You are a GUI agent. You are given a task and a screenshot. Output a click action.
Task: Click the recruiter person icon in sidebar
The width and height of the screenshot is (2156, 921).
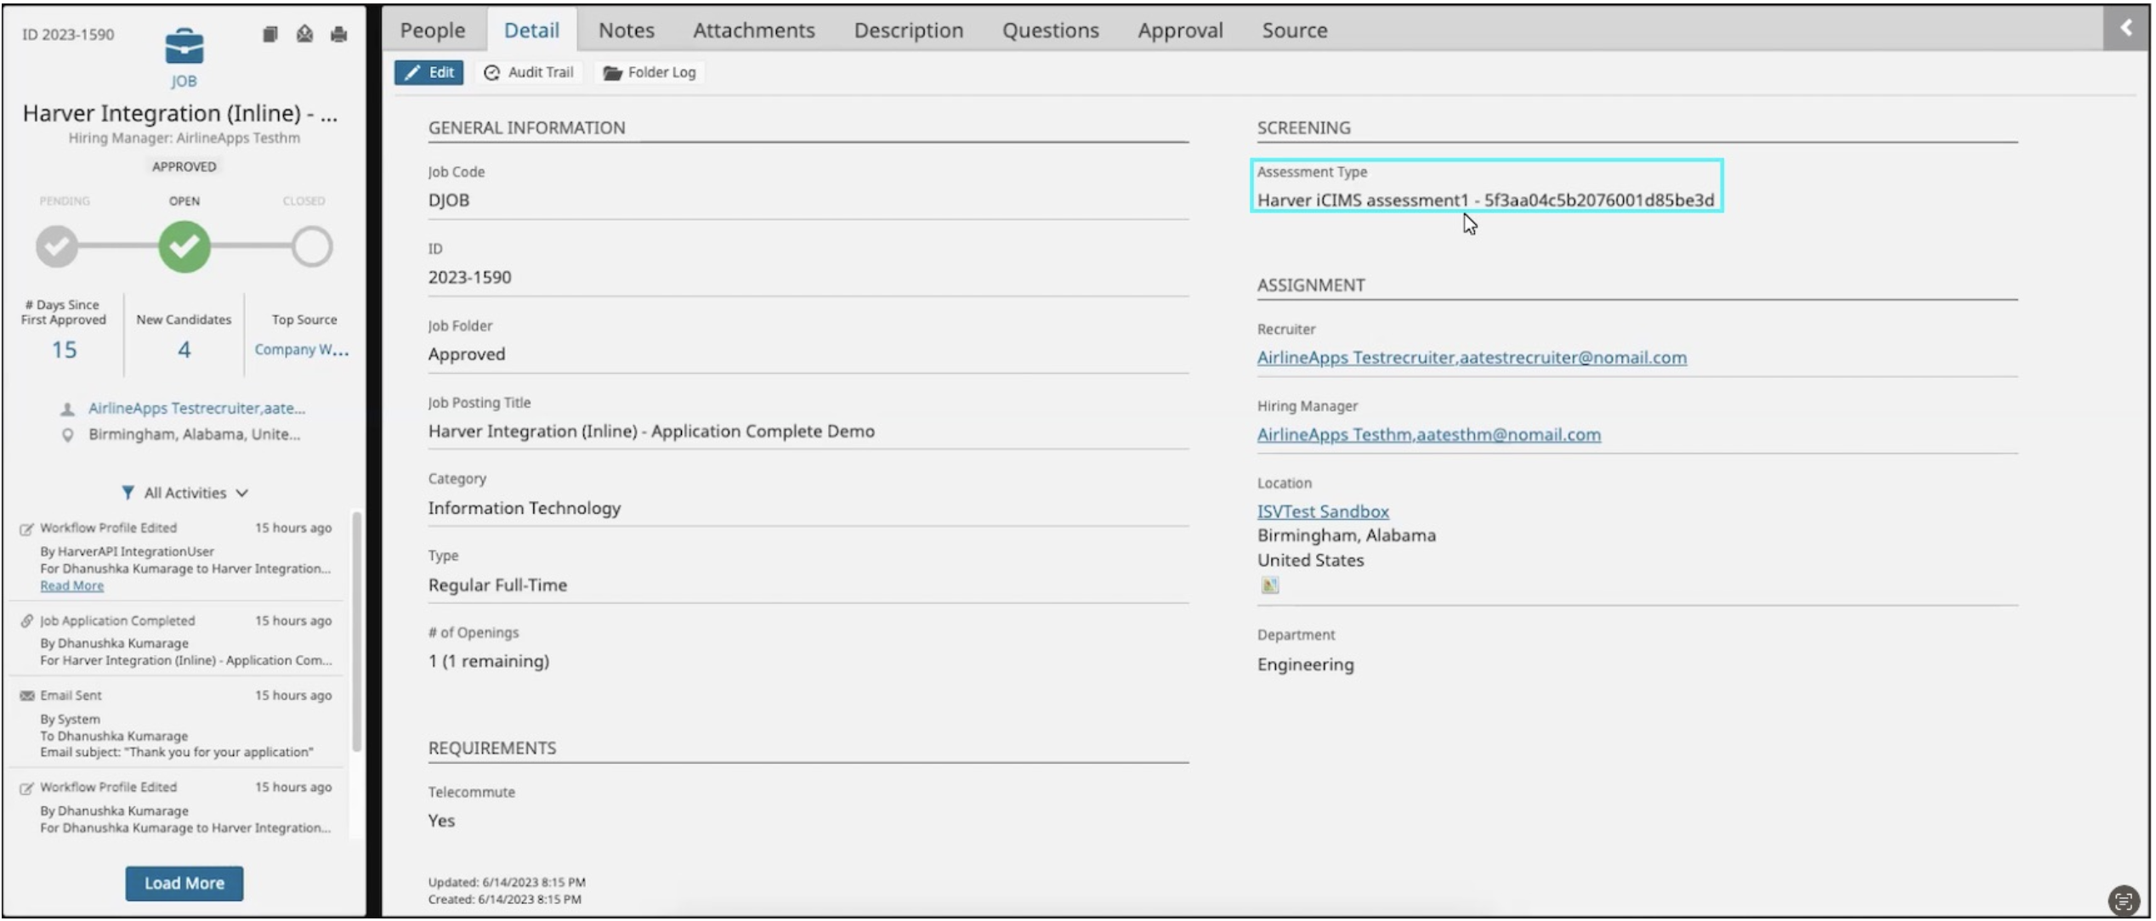point(67,410)
